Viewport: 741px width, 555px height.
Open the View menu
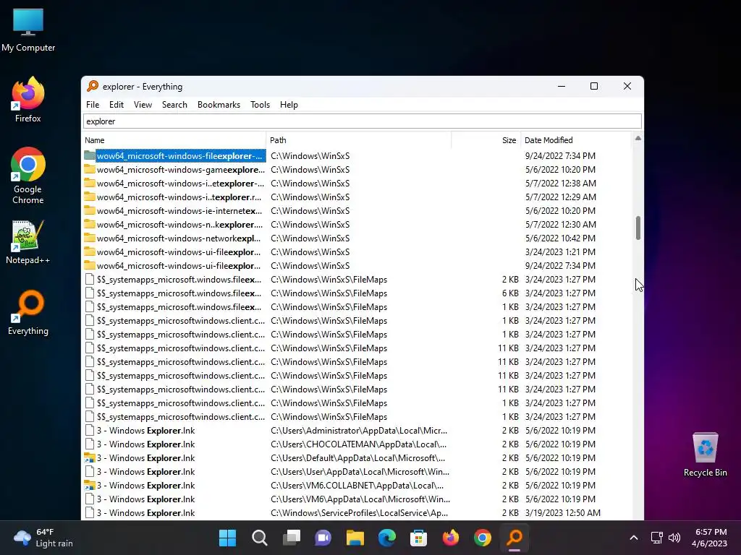pyautogui.click(x=143, y=105)
